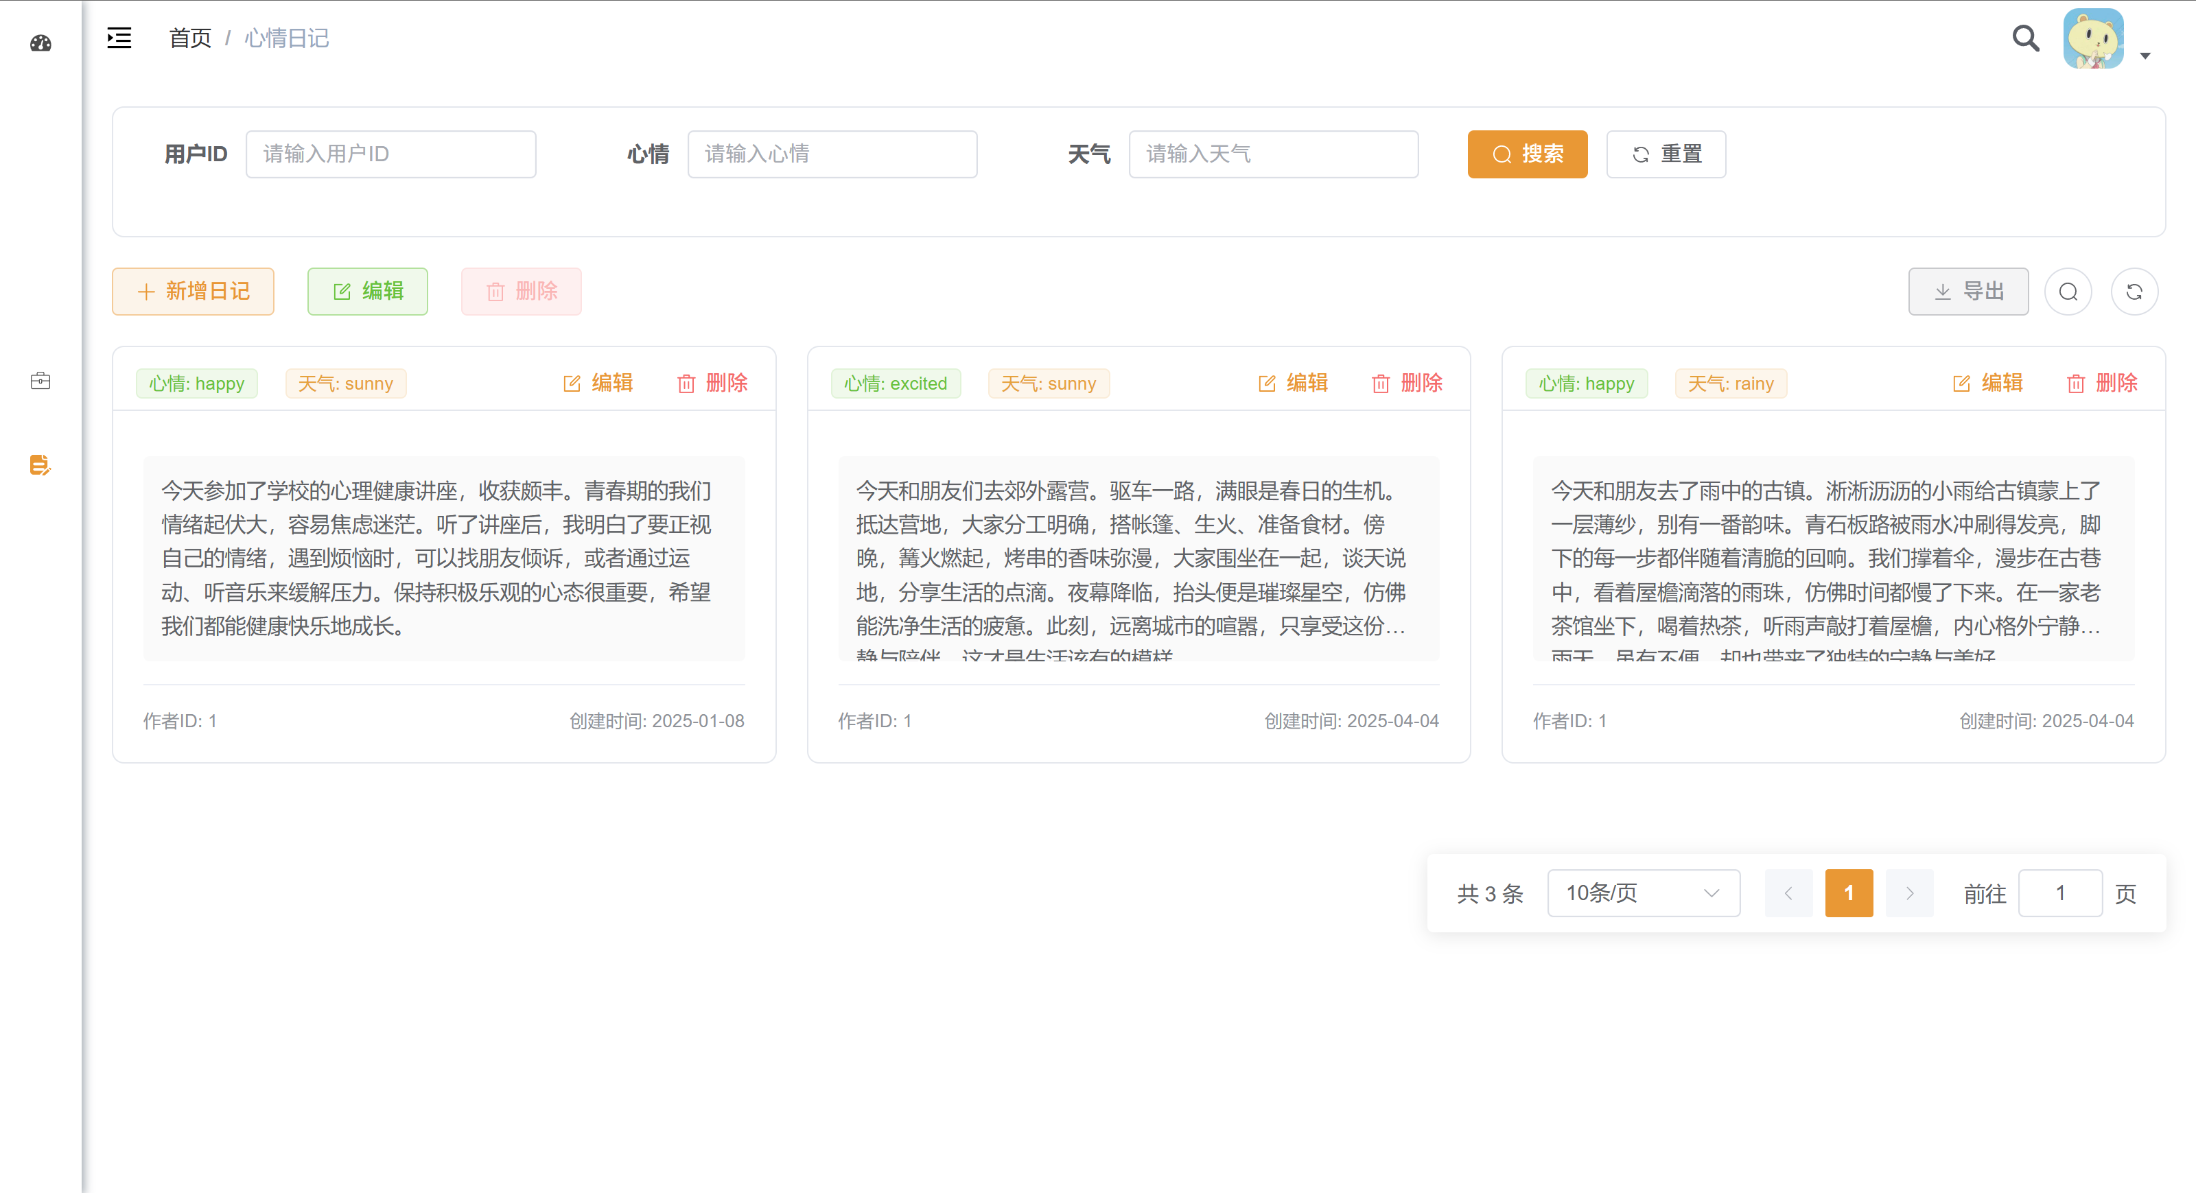Select the mood diary sidebar icon
Screen dimensions: 2196x1193
tap(40, 465)
